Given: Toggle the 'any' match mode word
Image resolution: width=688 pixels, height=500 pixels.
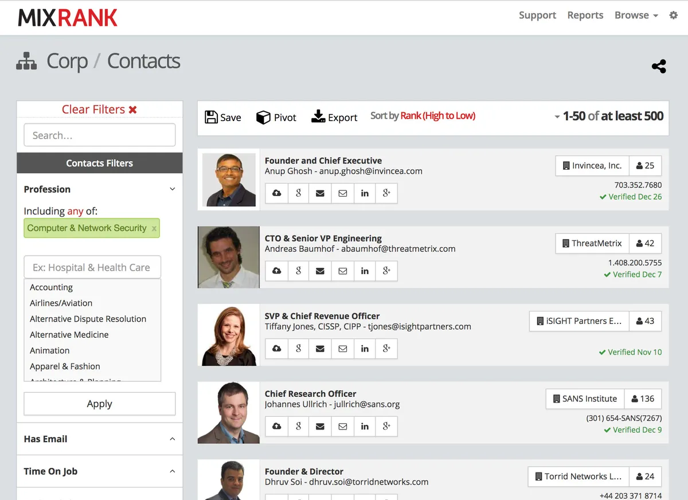Looking at the screenshot, I should click(75, 211).
